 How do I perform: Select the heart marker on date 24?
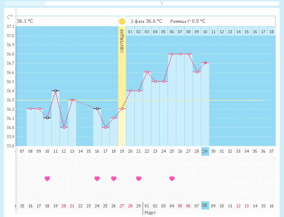point(97,178)
